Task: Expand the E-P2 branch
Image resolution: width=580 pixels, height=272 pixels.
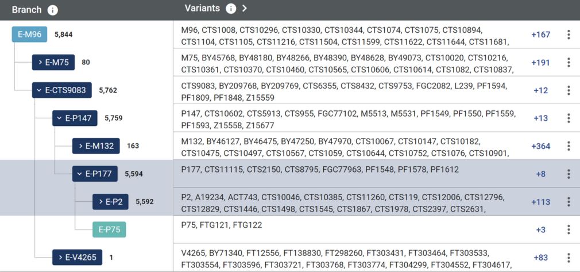Action: pyautogui.click(x=110, y=202)
